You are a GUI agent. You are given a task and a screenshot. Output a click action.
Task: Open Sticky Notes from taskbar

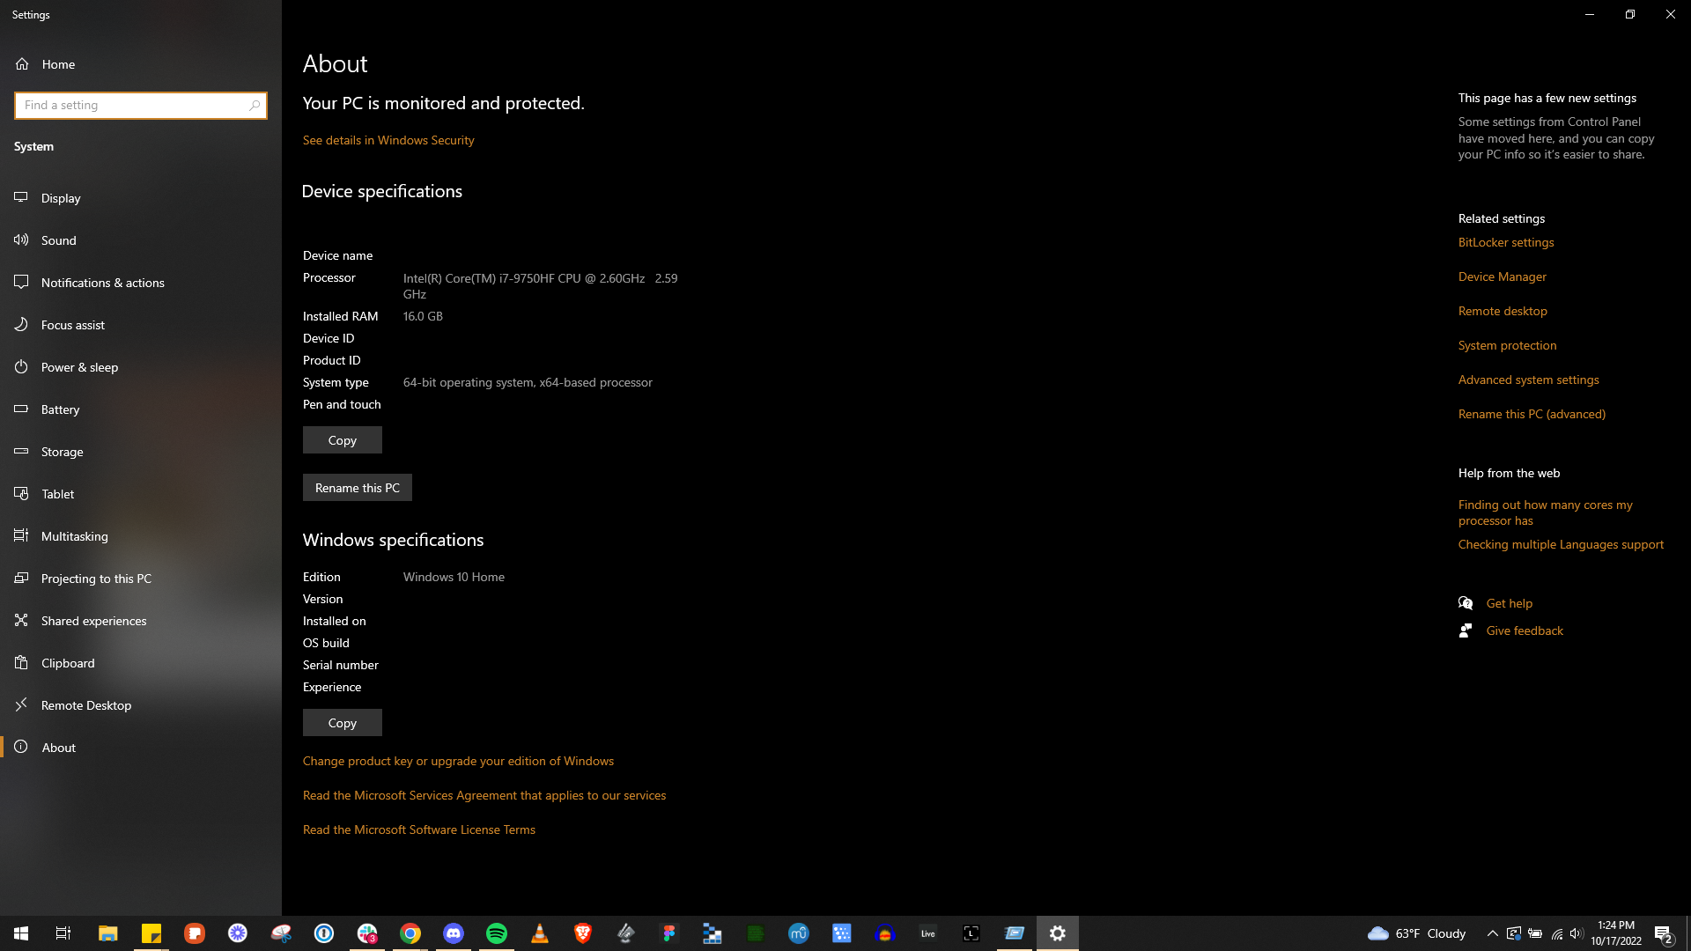(x=151, y=933)
